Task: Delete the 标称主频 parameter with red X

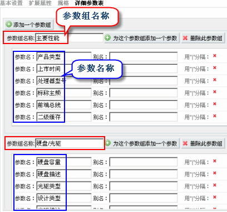Action: (215, 91)
